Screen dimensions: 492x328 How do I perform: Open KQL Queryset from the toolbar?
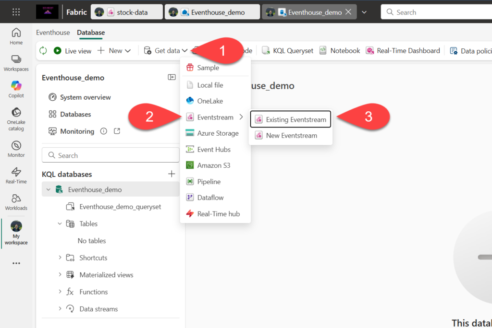pos(288,50)
